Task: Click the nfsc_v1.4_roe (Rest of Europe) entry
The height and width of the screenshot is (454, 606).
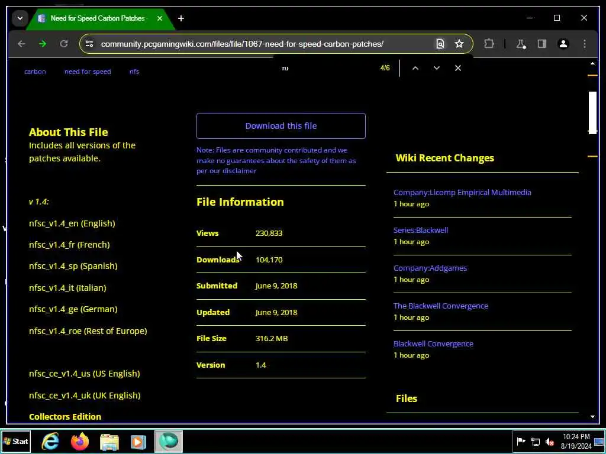Action: (x=88, y=331)
